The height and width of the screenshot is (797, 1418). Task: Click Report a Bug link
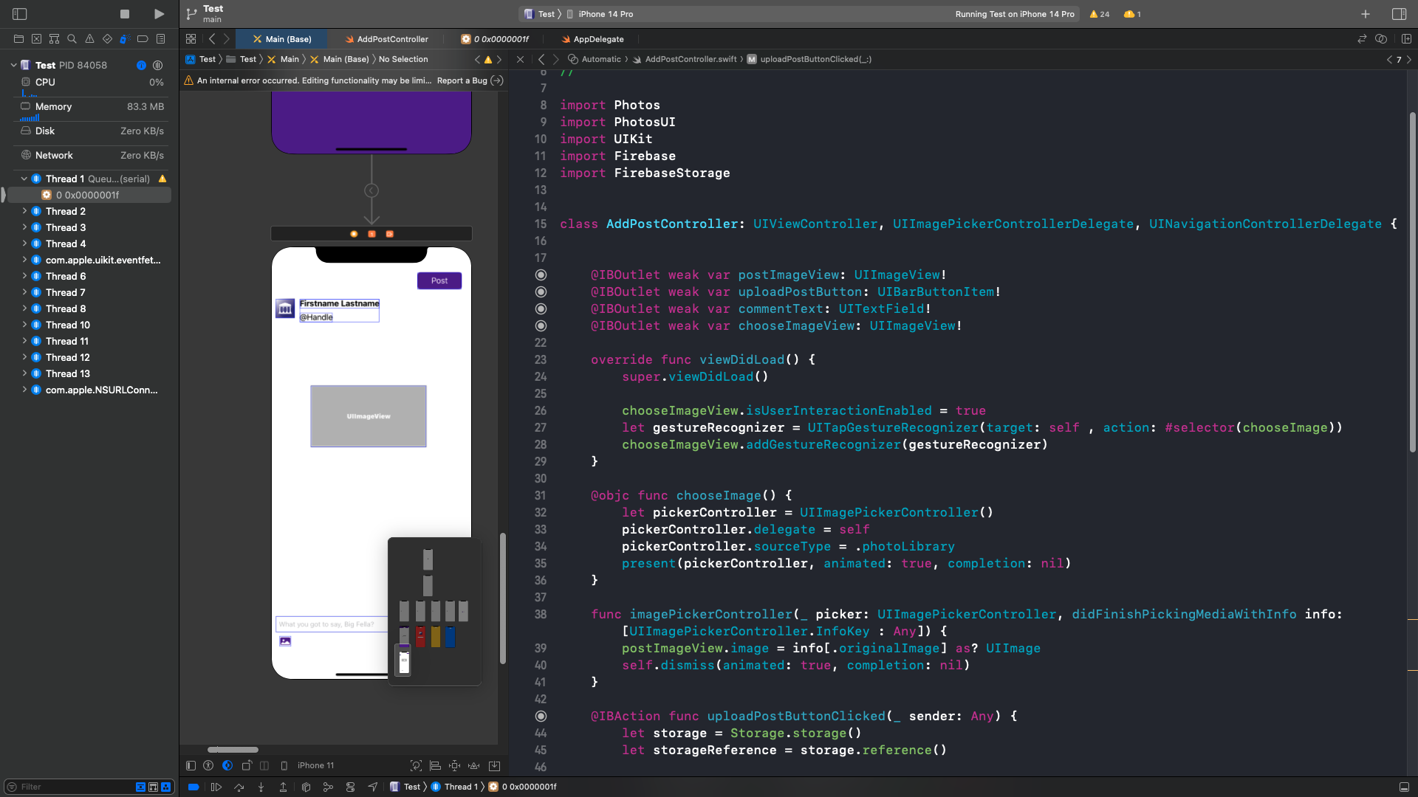(462, 80)
